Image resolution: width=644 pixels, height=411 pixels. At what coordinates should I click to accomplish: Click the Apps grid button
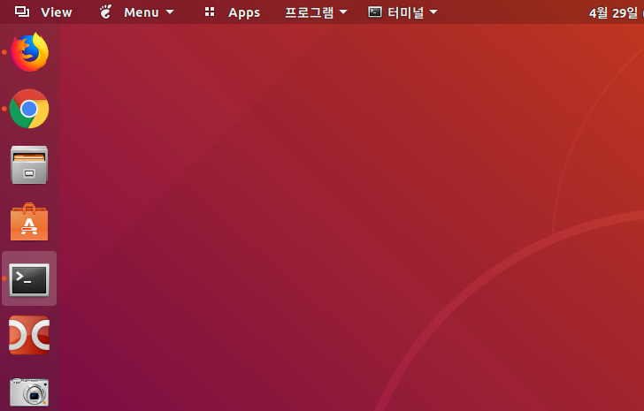(233, 12)
